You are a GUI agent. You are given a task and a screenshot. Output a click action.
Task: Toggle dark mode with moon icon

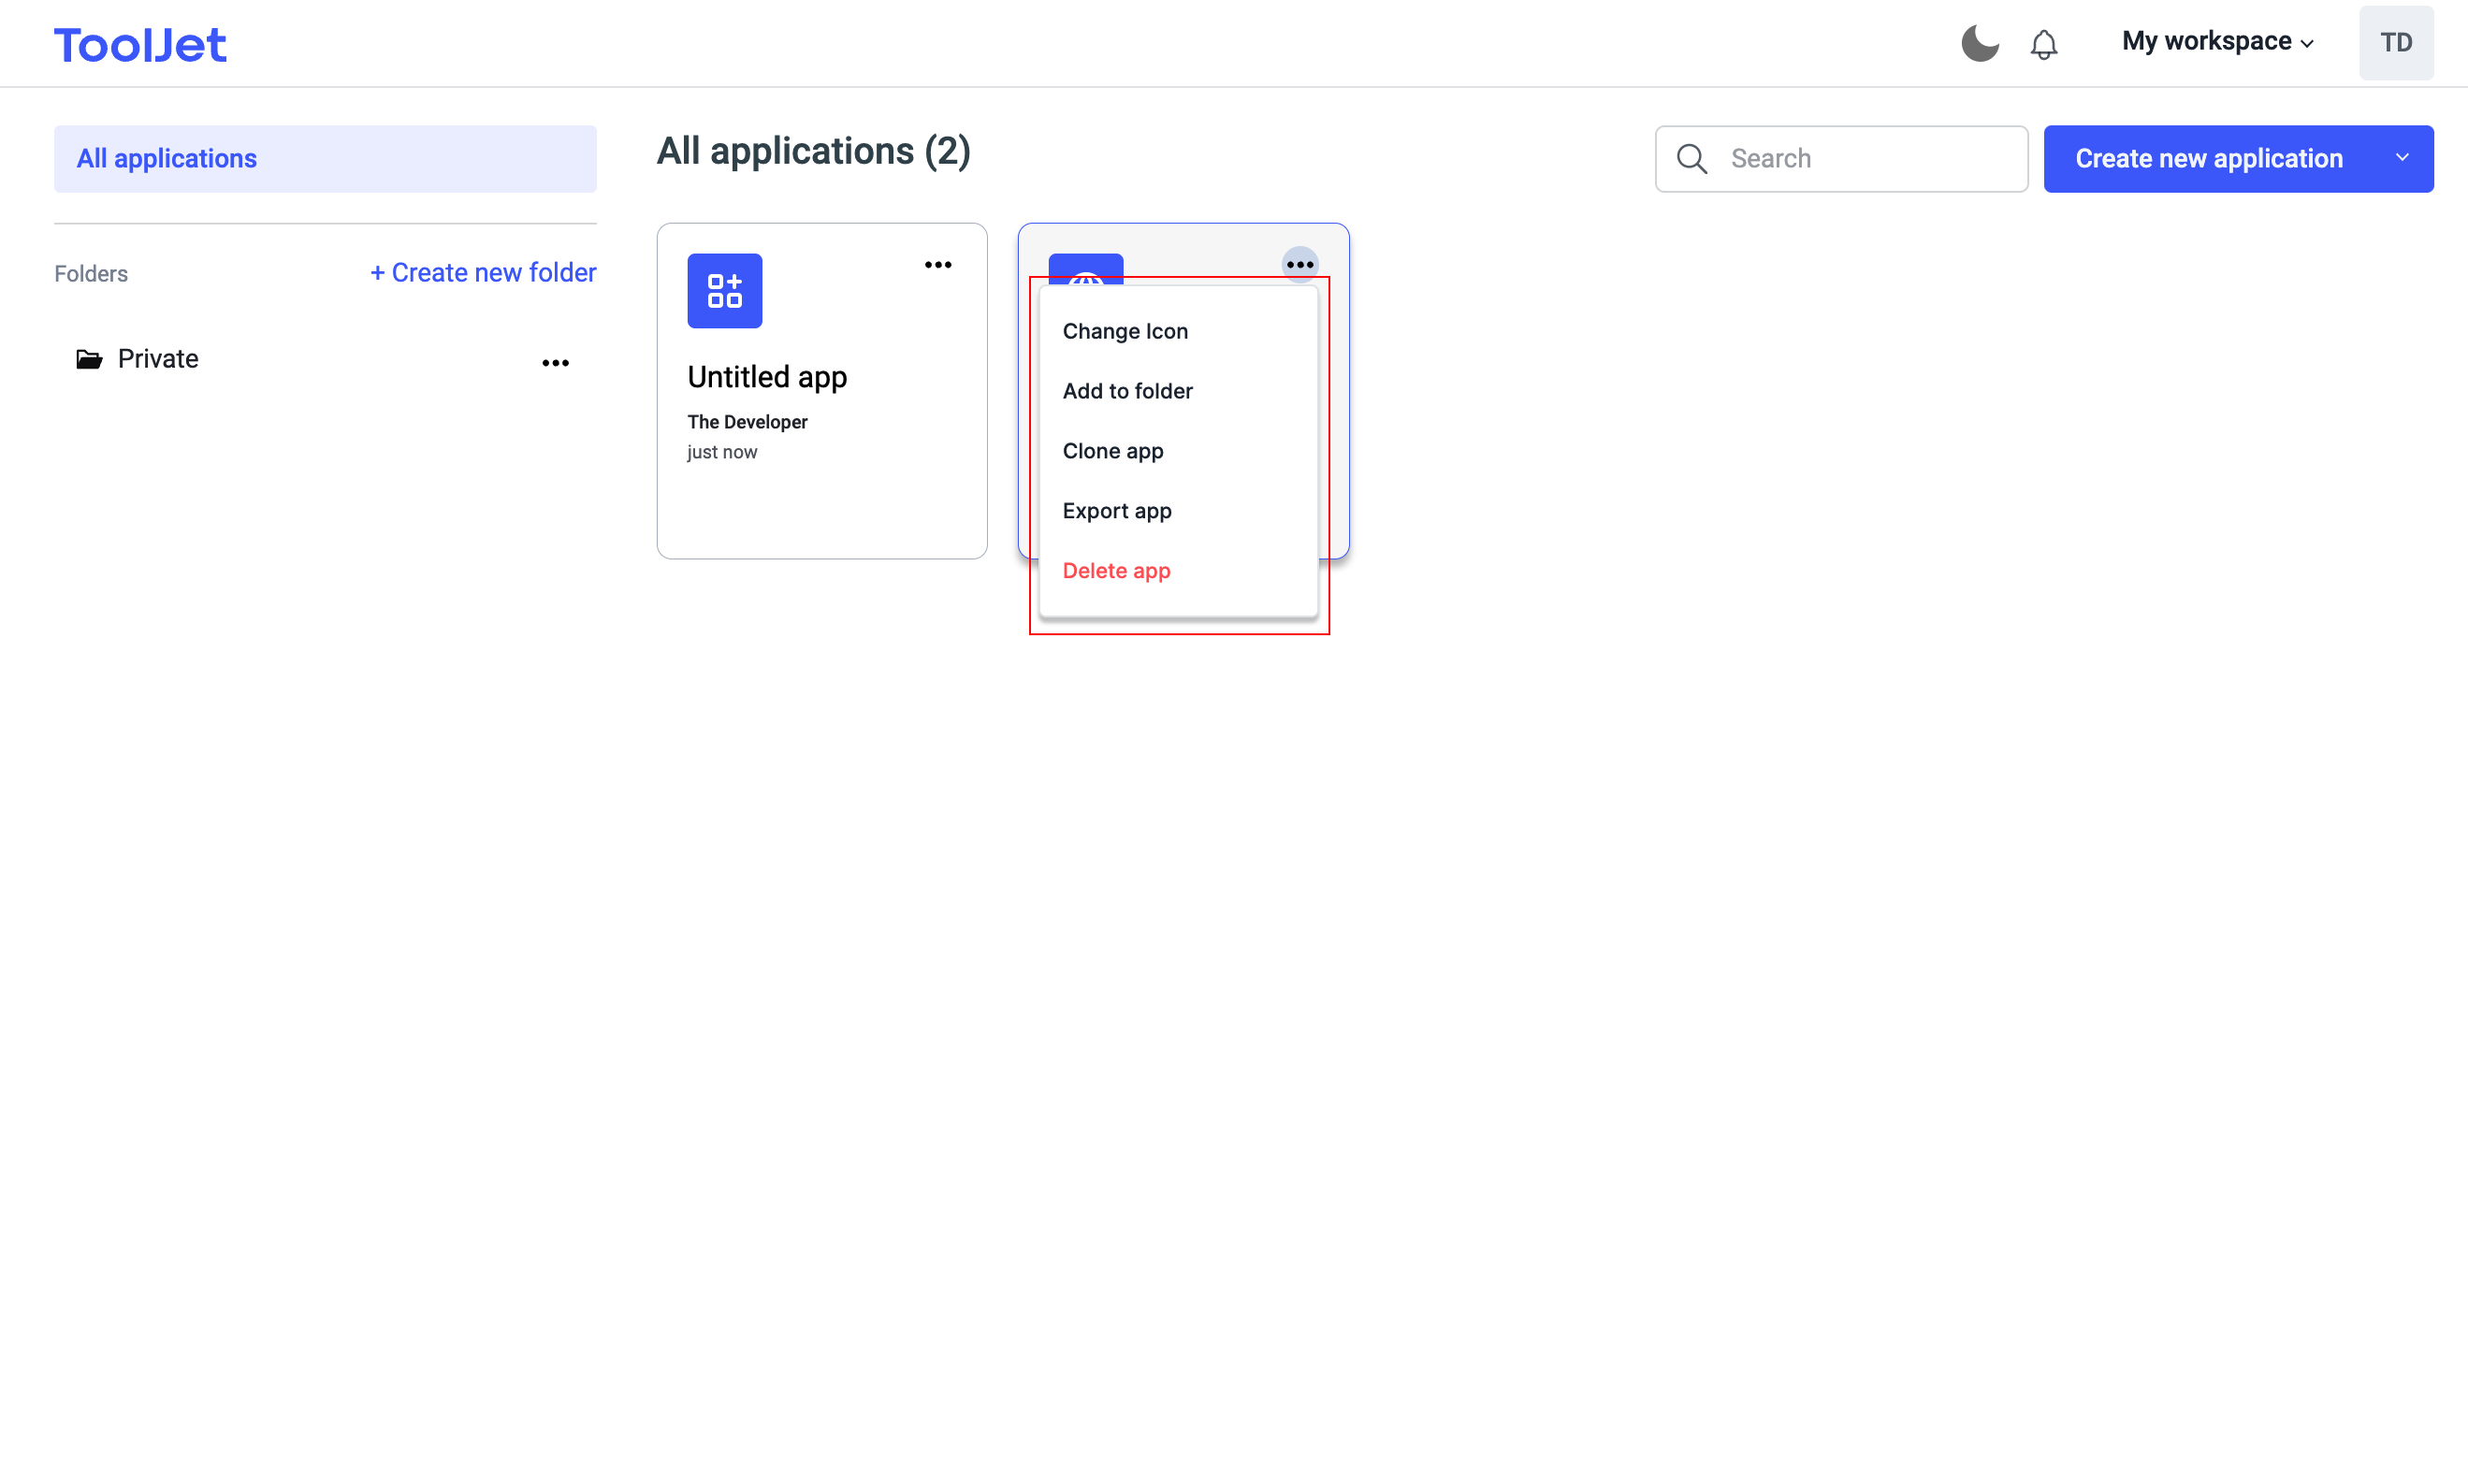coord(1980,43)
